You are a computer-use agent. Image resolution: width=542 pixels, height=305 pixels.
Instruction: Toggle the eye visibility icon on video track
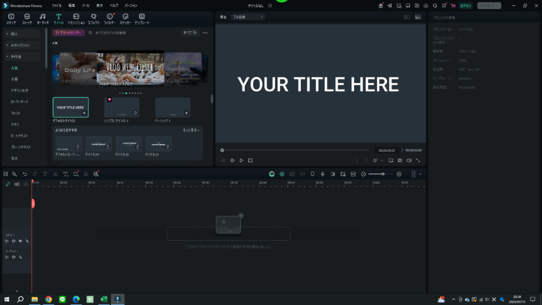point(20,241)
